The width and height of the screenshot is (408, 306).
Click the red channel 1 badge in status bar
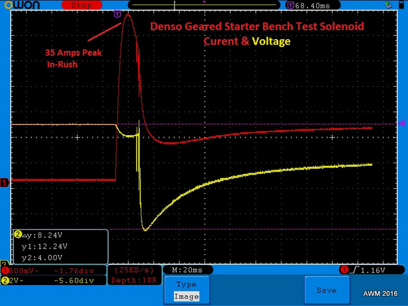coord(4,271)
